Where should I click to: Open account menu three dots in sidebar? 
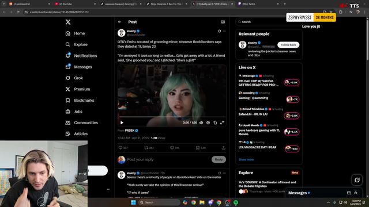(108, 189)
